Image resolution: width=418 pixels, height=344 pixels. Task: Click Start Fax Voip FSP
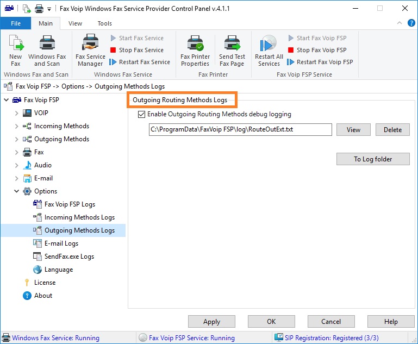[x=317, y=38]
